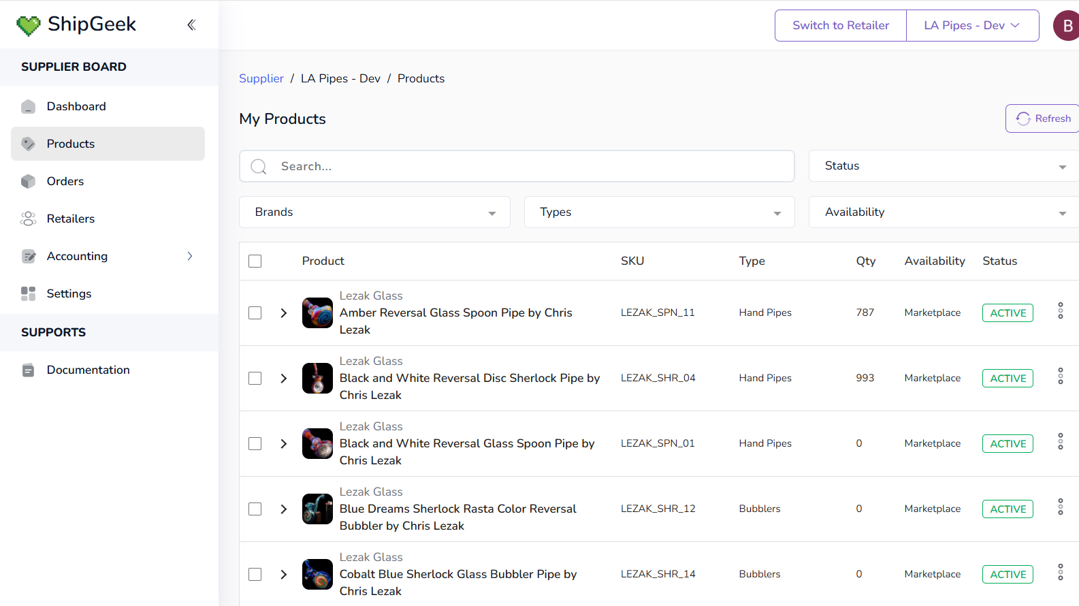Focus the product Search field
This screenshot has height=606, width=1079.
[517, 166]
